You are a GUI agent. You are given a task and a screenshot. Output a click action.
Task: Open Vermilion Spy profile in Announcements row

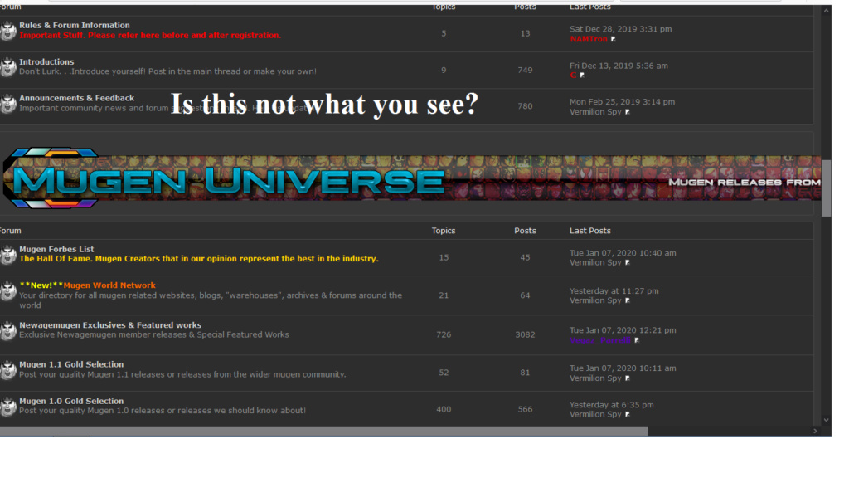click(595, 112)
